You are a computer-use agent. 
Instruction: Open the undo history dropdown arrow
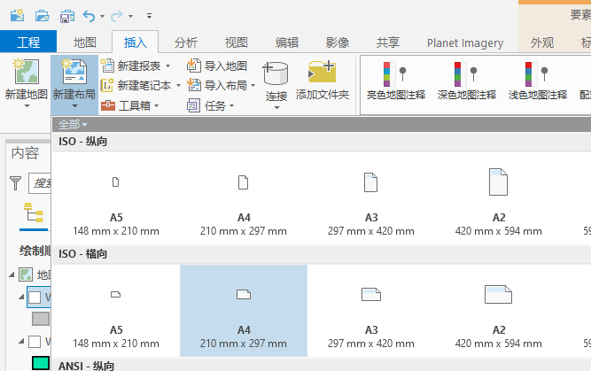102,17
